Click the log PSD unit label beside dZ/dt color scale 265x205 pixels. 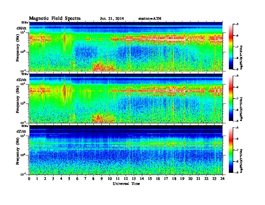(x=241, y=161)
